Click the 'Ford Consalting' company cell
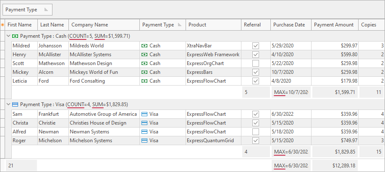Screen dimensions: 385x172 104,81
